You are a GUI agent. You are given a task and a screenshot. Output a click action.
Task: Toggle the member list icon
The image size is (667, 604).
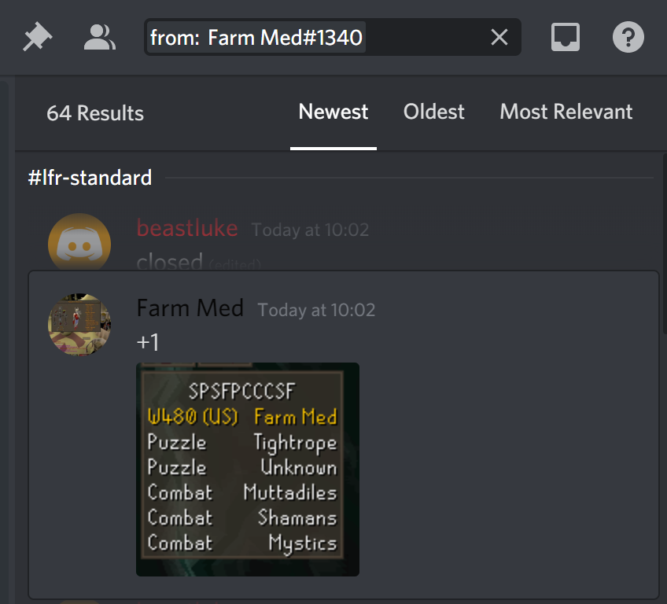pos(99,37)
